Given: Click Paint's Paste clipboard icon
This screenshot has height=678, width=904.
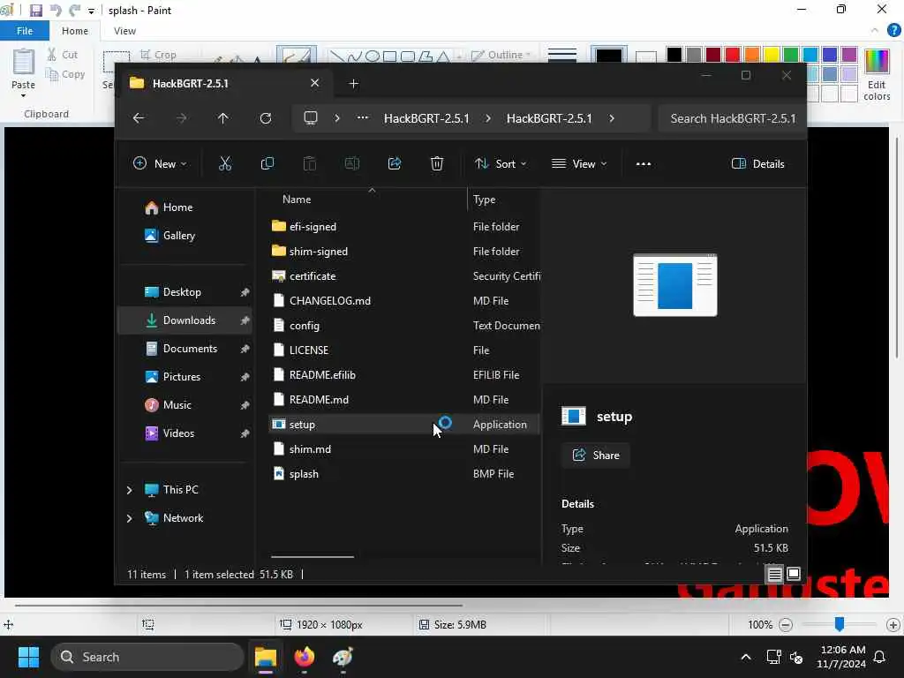Looking at the screenshot, I should tap(24, 62).
